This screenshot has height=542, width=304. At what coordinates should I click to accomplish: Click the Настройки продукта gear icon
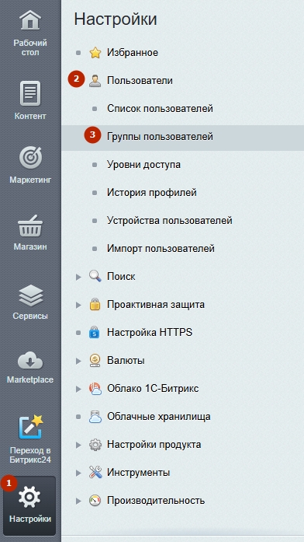pyautogui.click(x=95, y=445)
